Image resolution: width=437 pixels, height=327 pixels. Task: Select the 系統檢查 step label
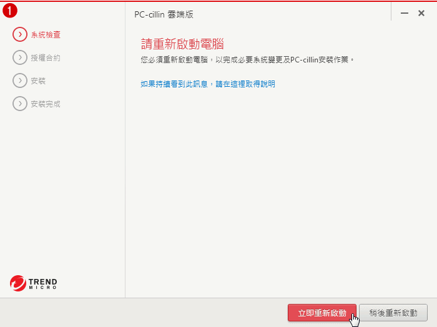click(46, 35)
